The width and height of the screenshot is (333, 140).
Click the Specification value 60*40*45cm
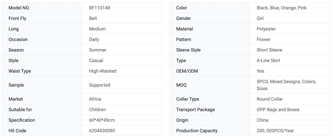pos(102,120)
